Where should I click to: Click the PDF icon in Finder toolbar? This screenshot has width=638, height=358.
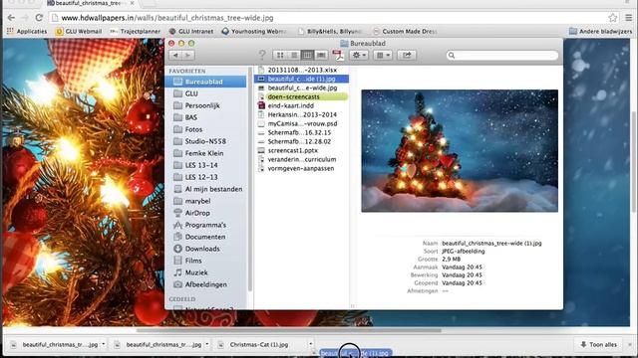pos(338,56)
